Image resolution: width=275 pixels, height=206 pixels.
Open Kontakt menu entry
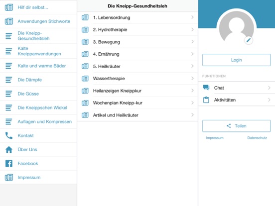38,135
